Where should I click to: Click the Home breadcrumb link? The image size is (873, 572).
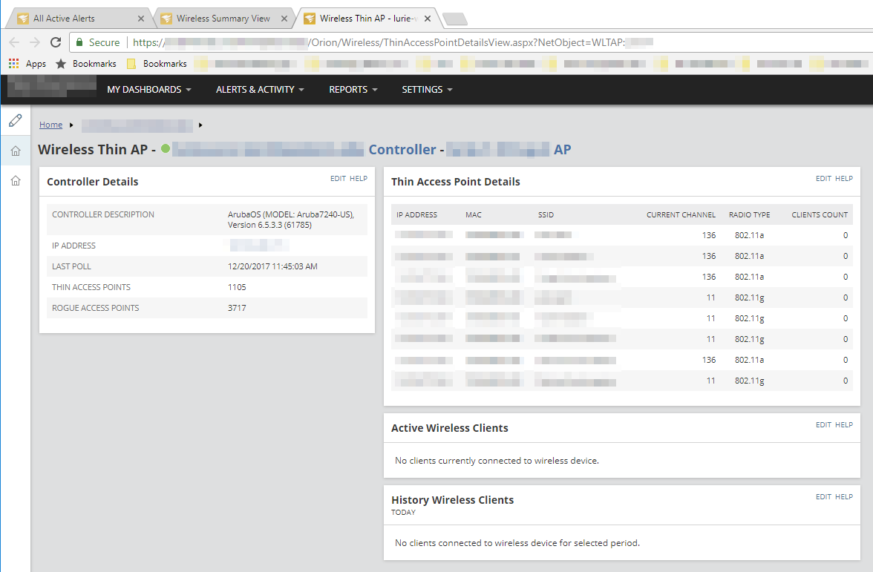(50, 125)
